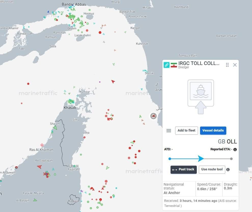252x212 pixels.
Task: Click the Hormuz island label
Action: [x=89, y=13]
